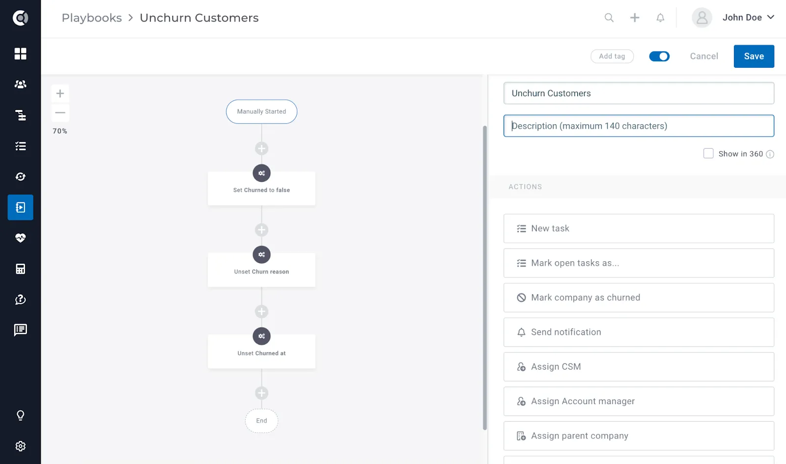Click the refresh-cycle icon in sidebar
This screenshot has width=786, height=464.
[x=20, y=177]
